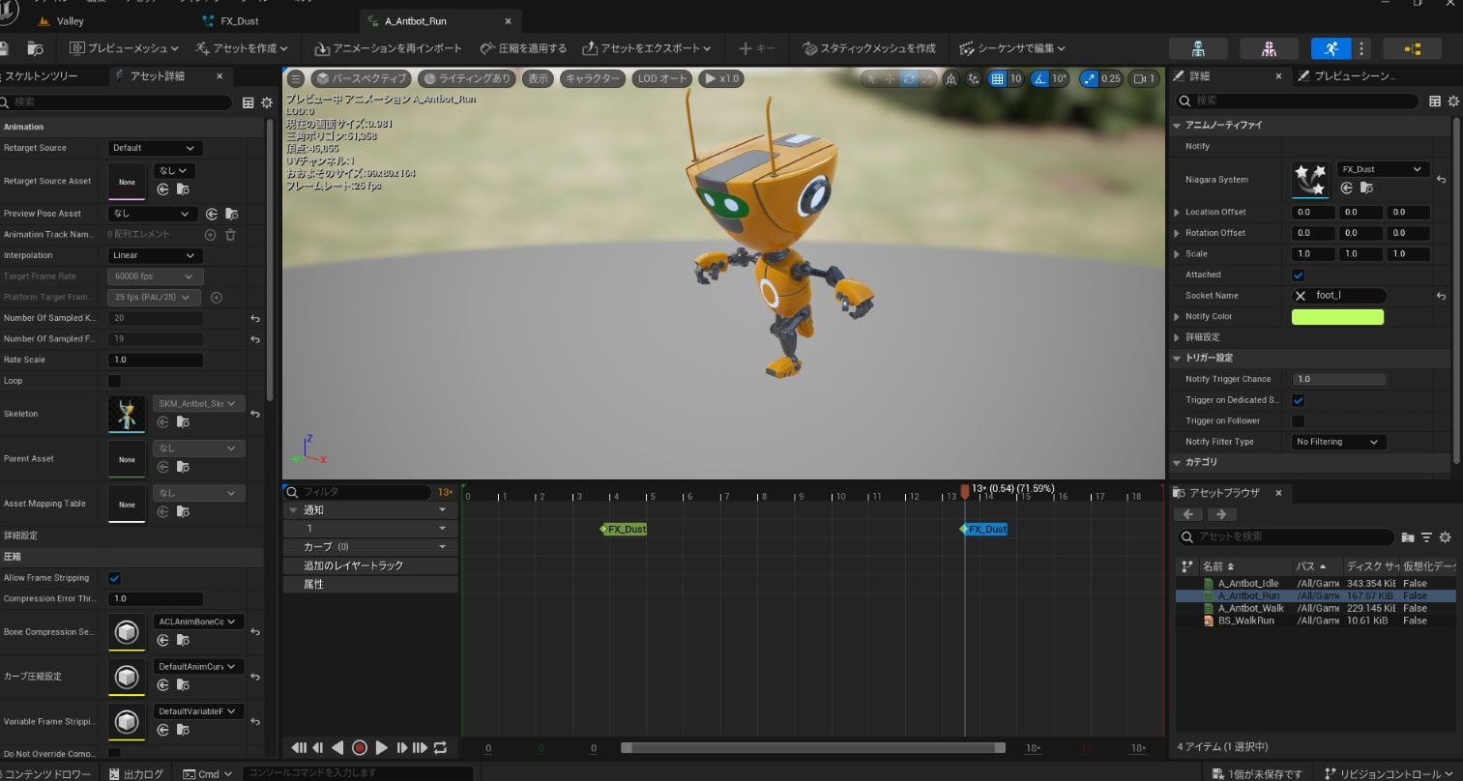The image size is (1463, 781).
Task: Toggle the Attached checkbox
Action: pyautogui.click(x=1299, y=275)
